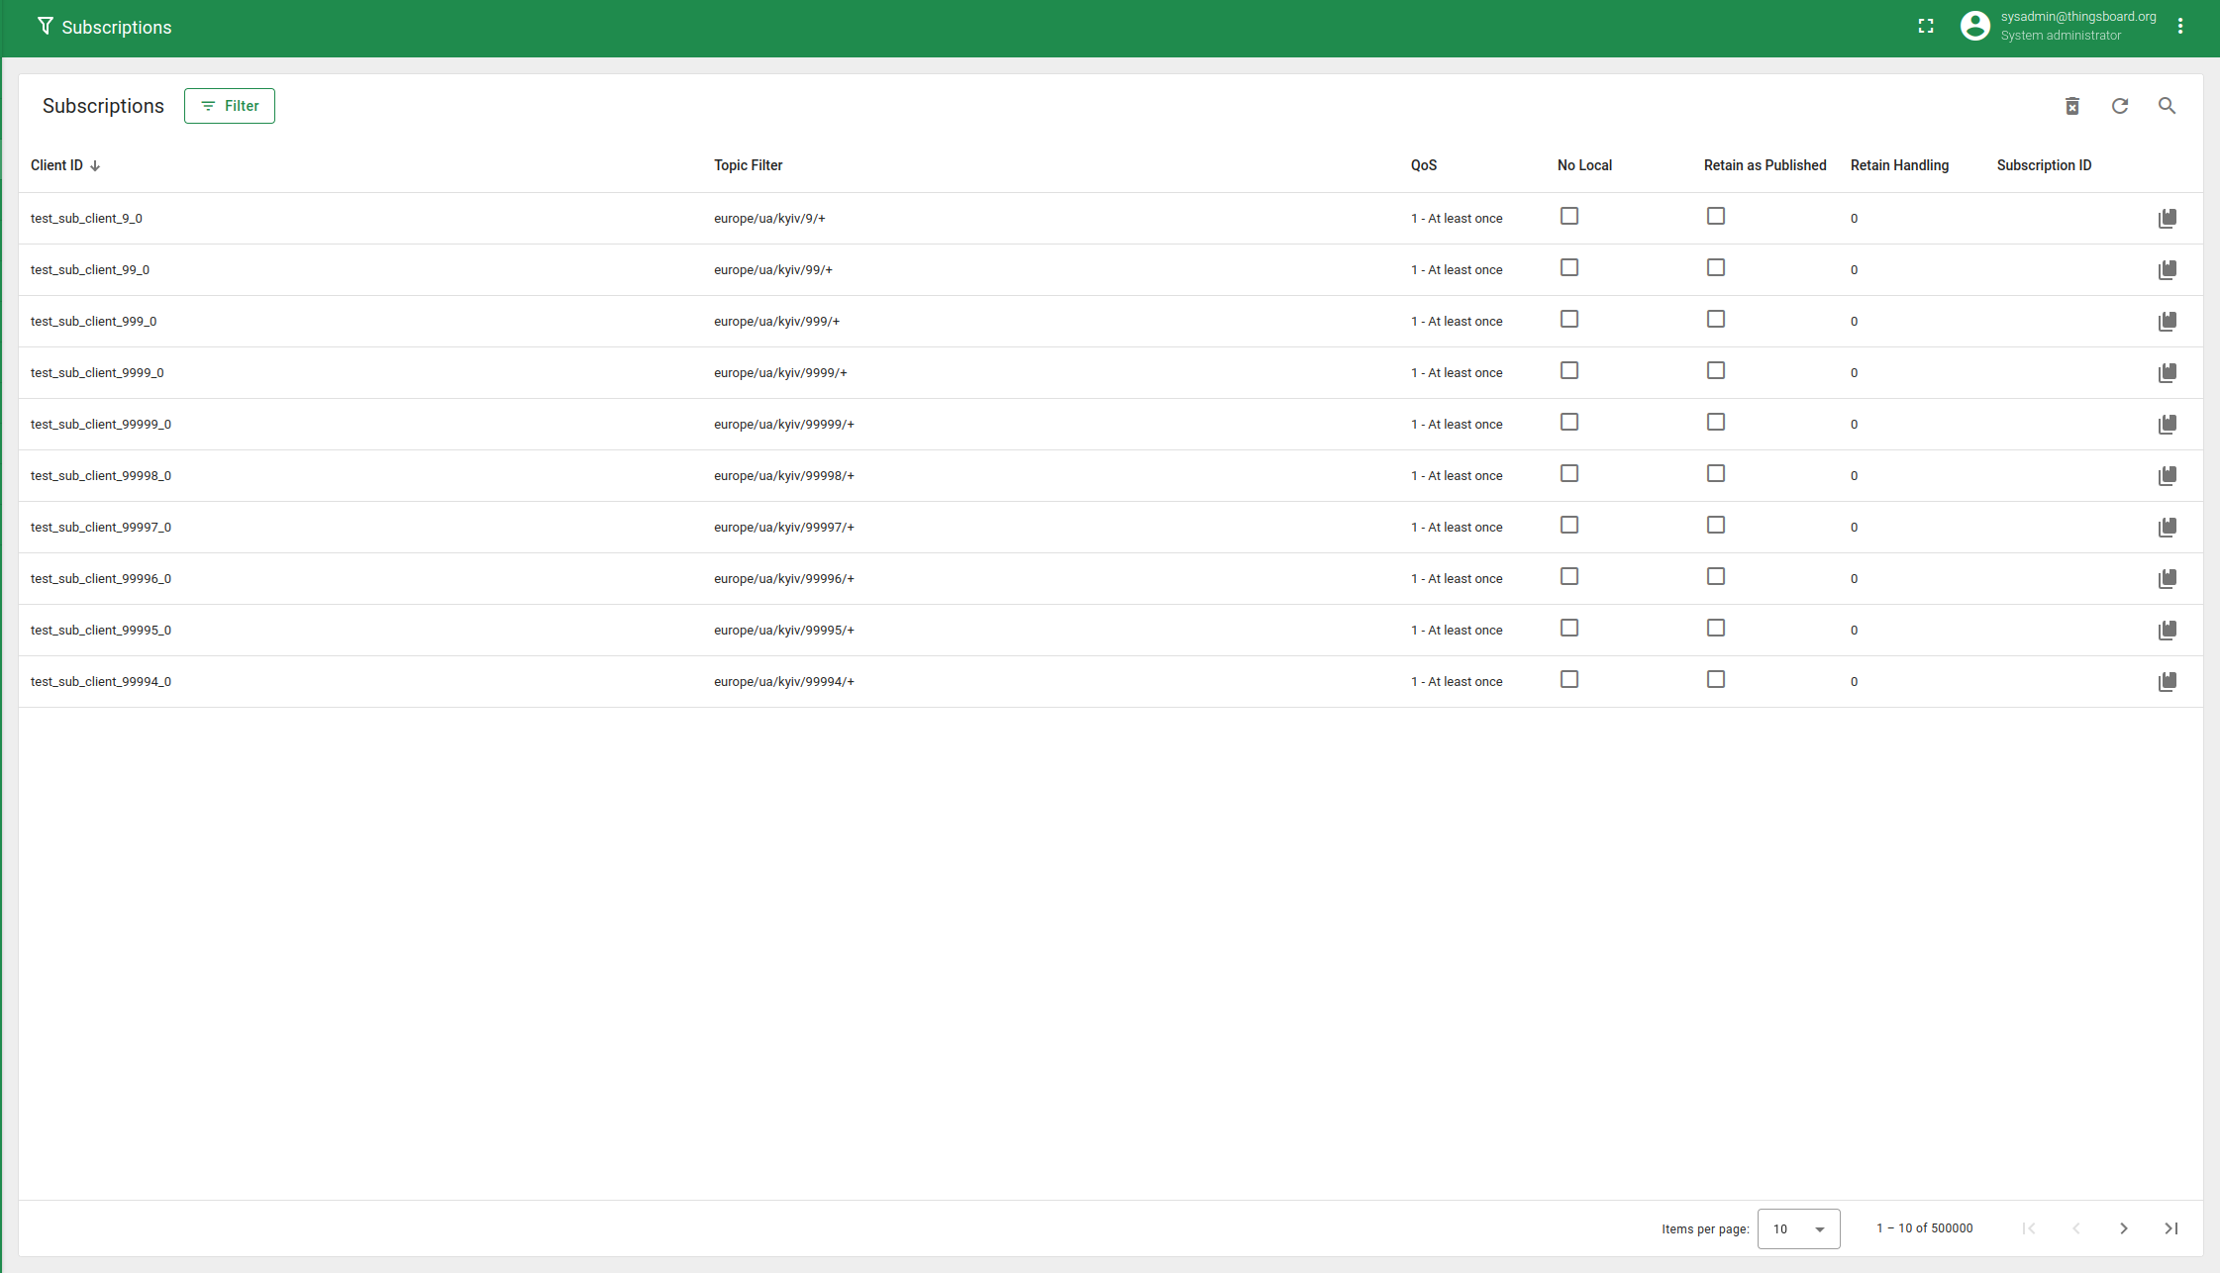Screen dimensions: 2220x1273
Task: Go to next page arrow
Action: coord(2123,1228)
